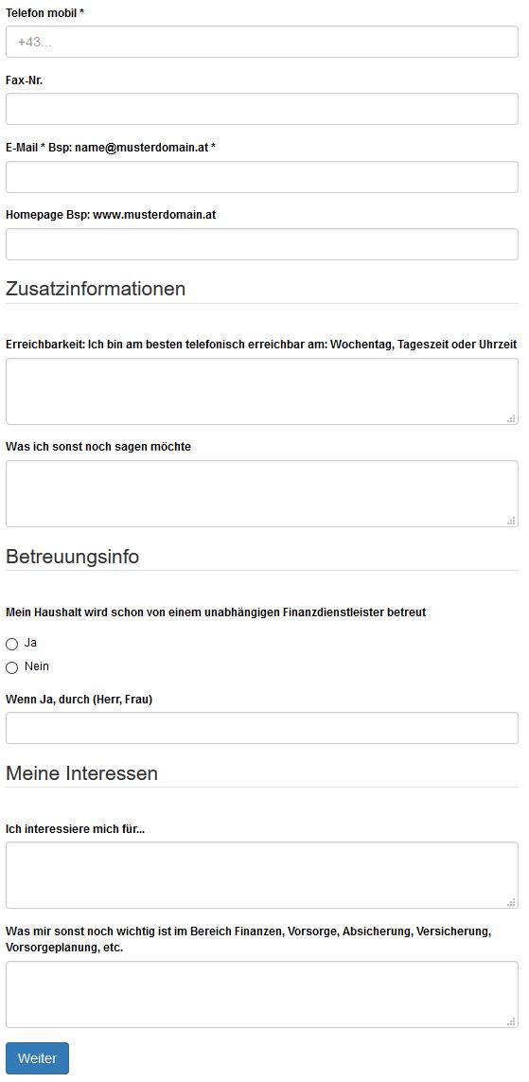Click the 'Wenn Ja, durch (Herr, Frau)' label
Screen dimensions: 529x1082
click(79, 699)
